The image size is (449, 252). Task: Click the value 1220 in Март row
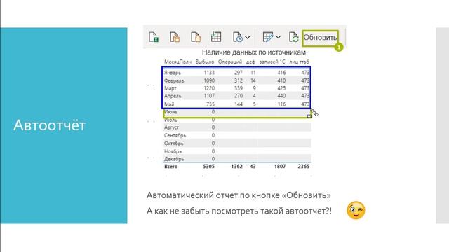tap(209, 88)
